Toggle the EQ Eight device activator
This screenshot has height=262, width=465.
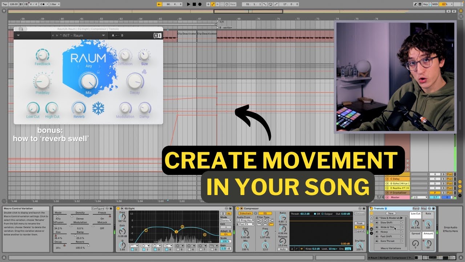118,209
